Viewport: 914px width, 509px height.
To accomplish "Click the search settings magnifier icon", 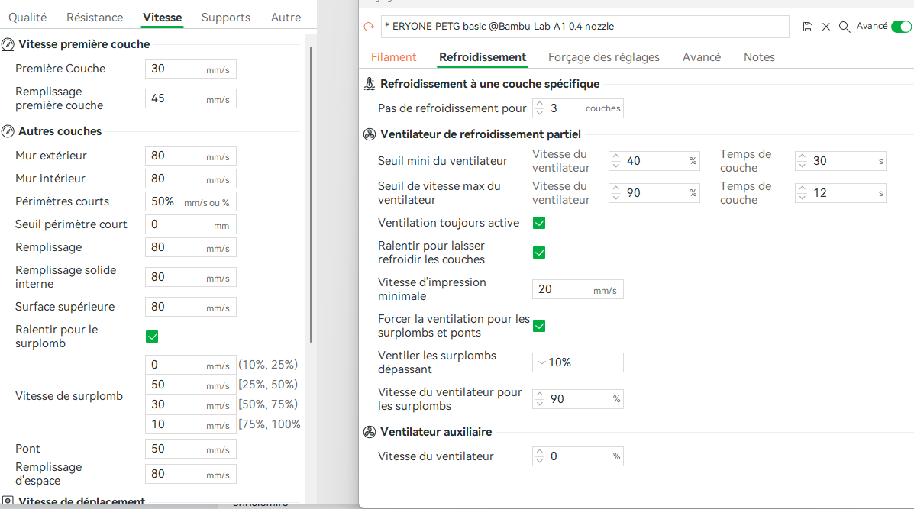I will pos(845,27).
